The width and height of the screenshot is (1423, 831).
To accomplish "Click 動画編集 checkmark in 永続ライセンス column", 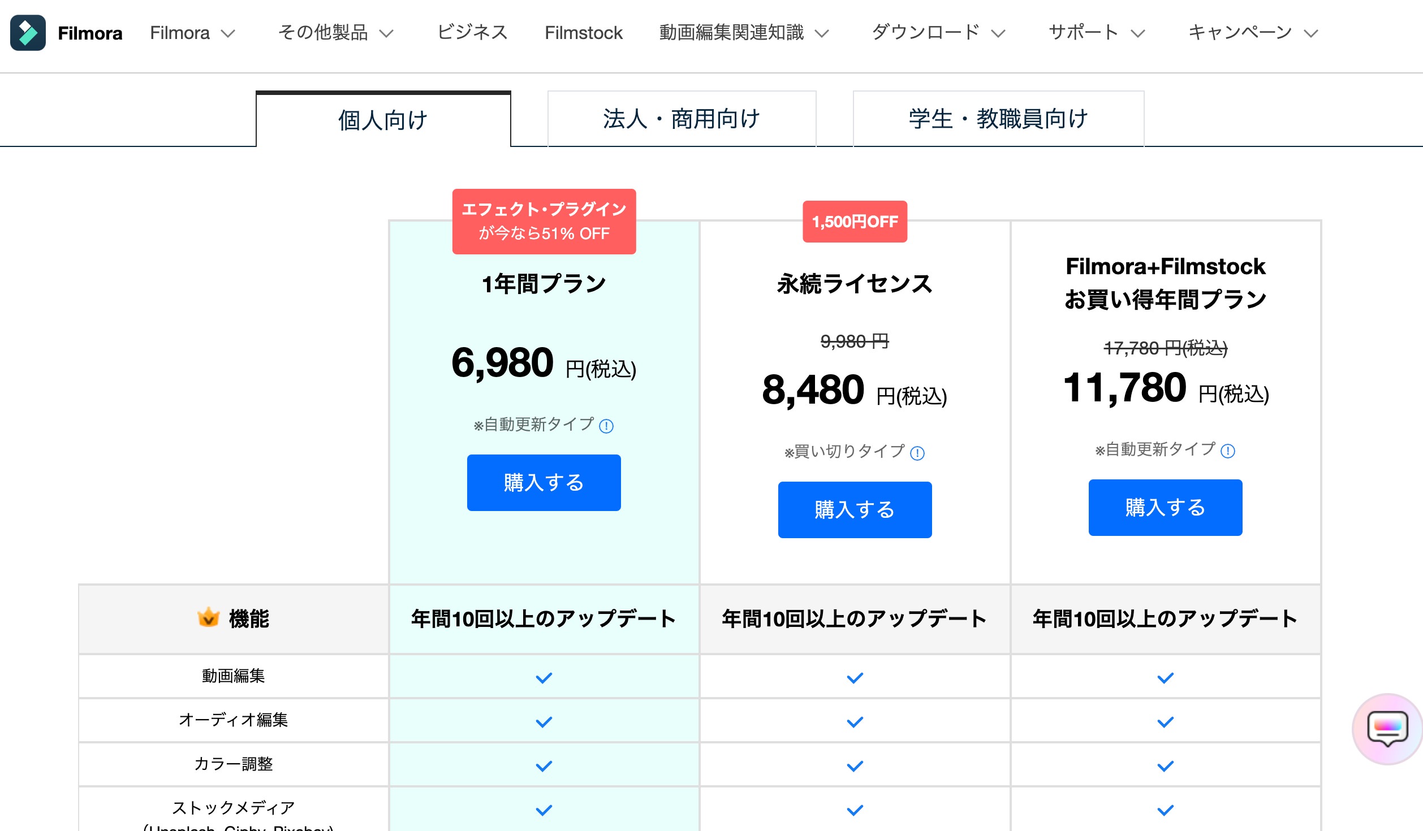I will click(855, 677).
